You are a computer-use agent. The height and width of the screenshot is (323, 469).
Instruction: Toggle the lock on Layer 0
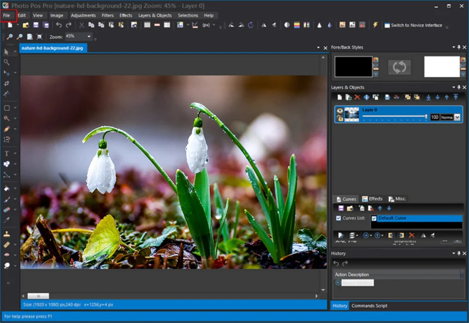pyautogui.click(x=340, y=118)
